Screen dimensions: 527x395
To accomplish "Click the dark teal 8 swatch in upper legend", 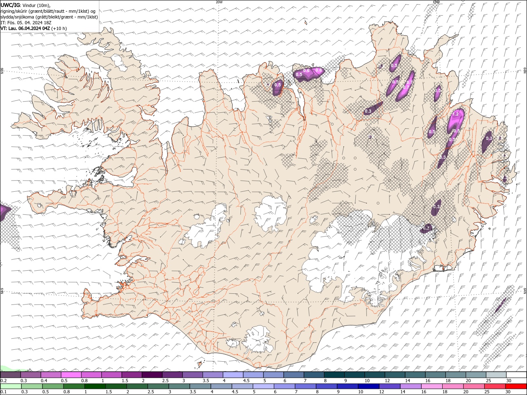I will 334,375.
